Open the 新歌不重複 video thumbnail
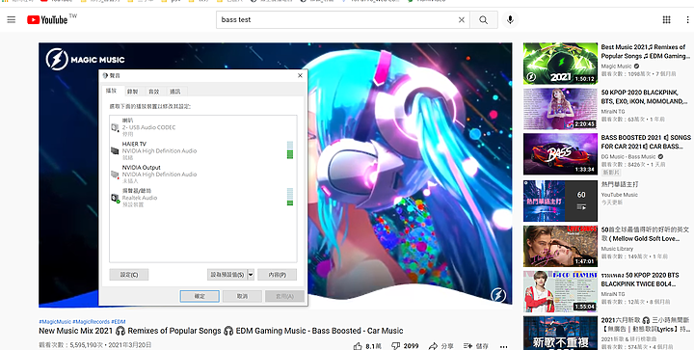 [560, 333]
